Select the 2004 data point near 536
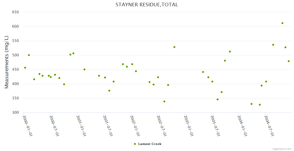 click(273, 45)
